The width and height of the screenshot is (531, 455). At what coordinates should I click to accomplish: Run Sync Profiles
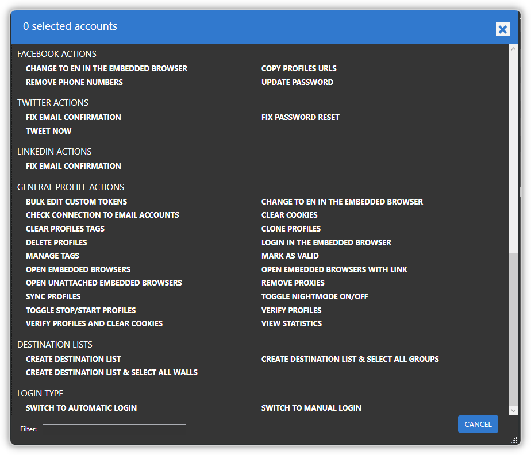click(x=53, y=296)
